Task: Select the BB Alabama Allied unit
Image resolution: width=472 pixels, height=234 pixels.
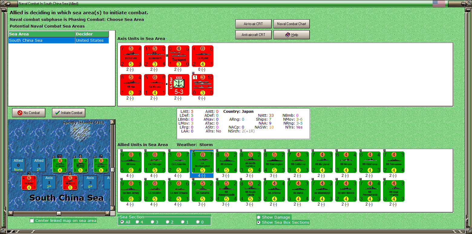Action: [203, 191]
